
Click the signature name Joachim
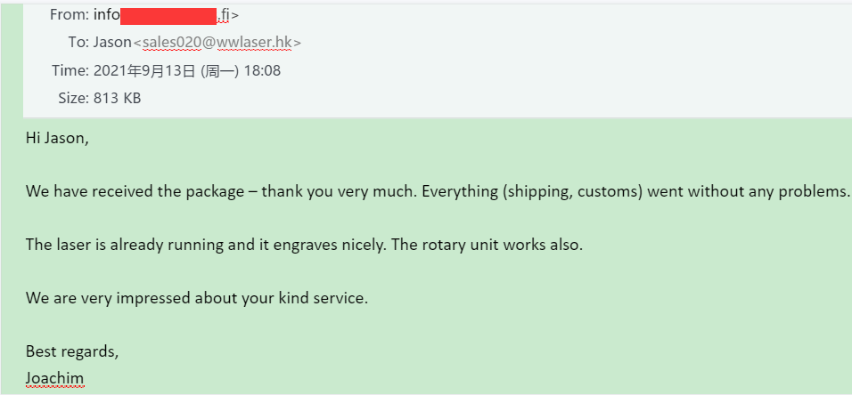55,378
